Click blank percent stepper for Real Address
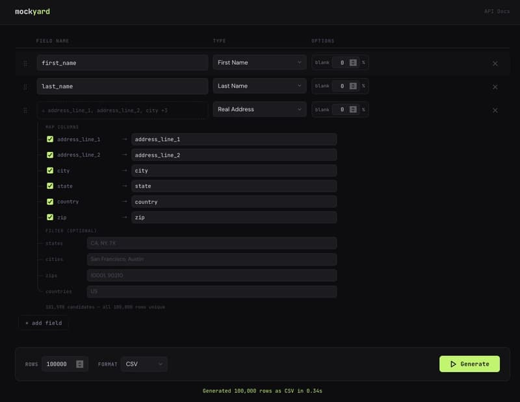 353,109
